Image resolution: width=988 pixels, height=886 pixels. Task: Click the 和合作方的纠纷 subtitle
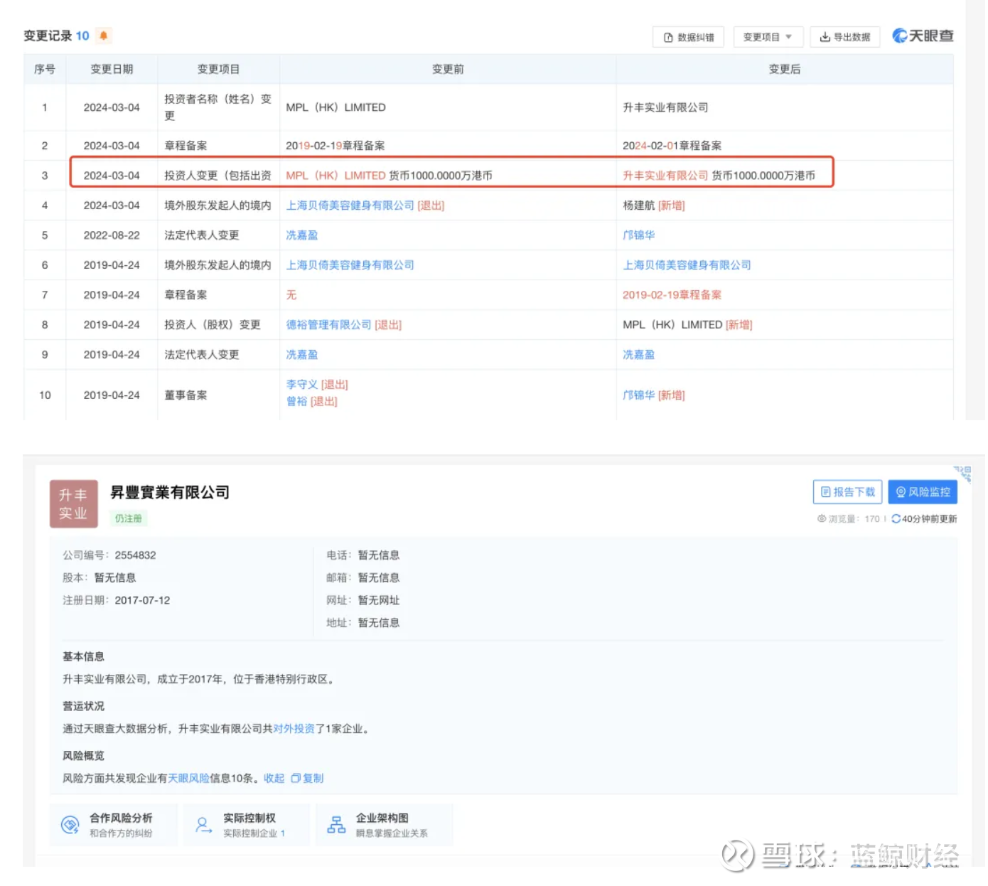(121, 833)
